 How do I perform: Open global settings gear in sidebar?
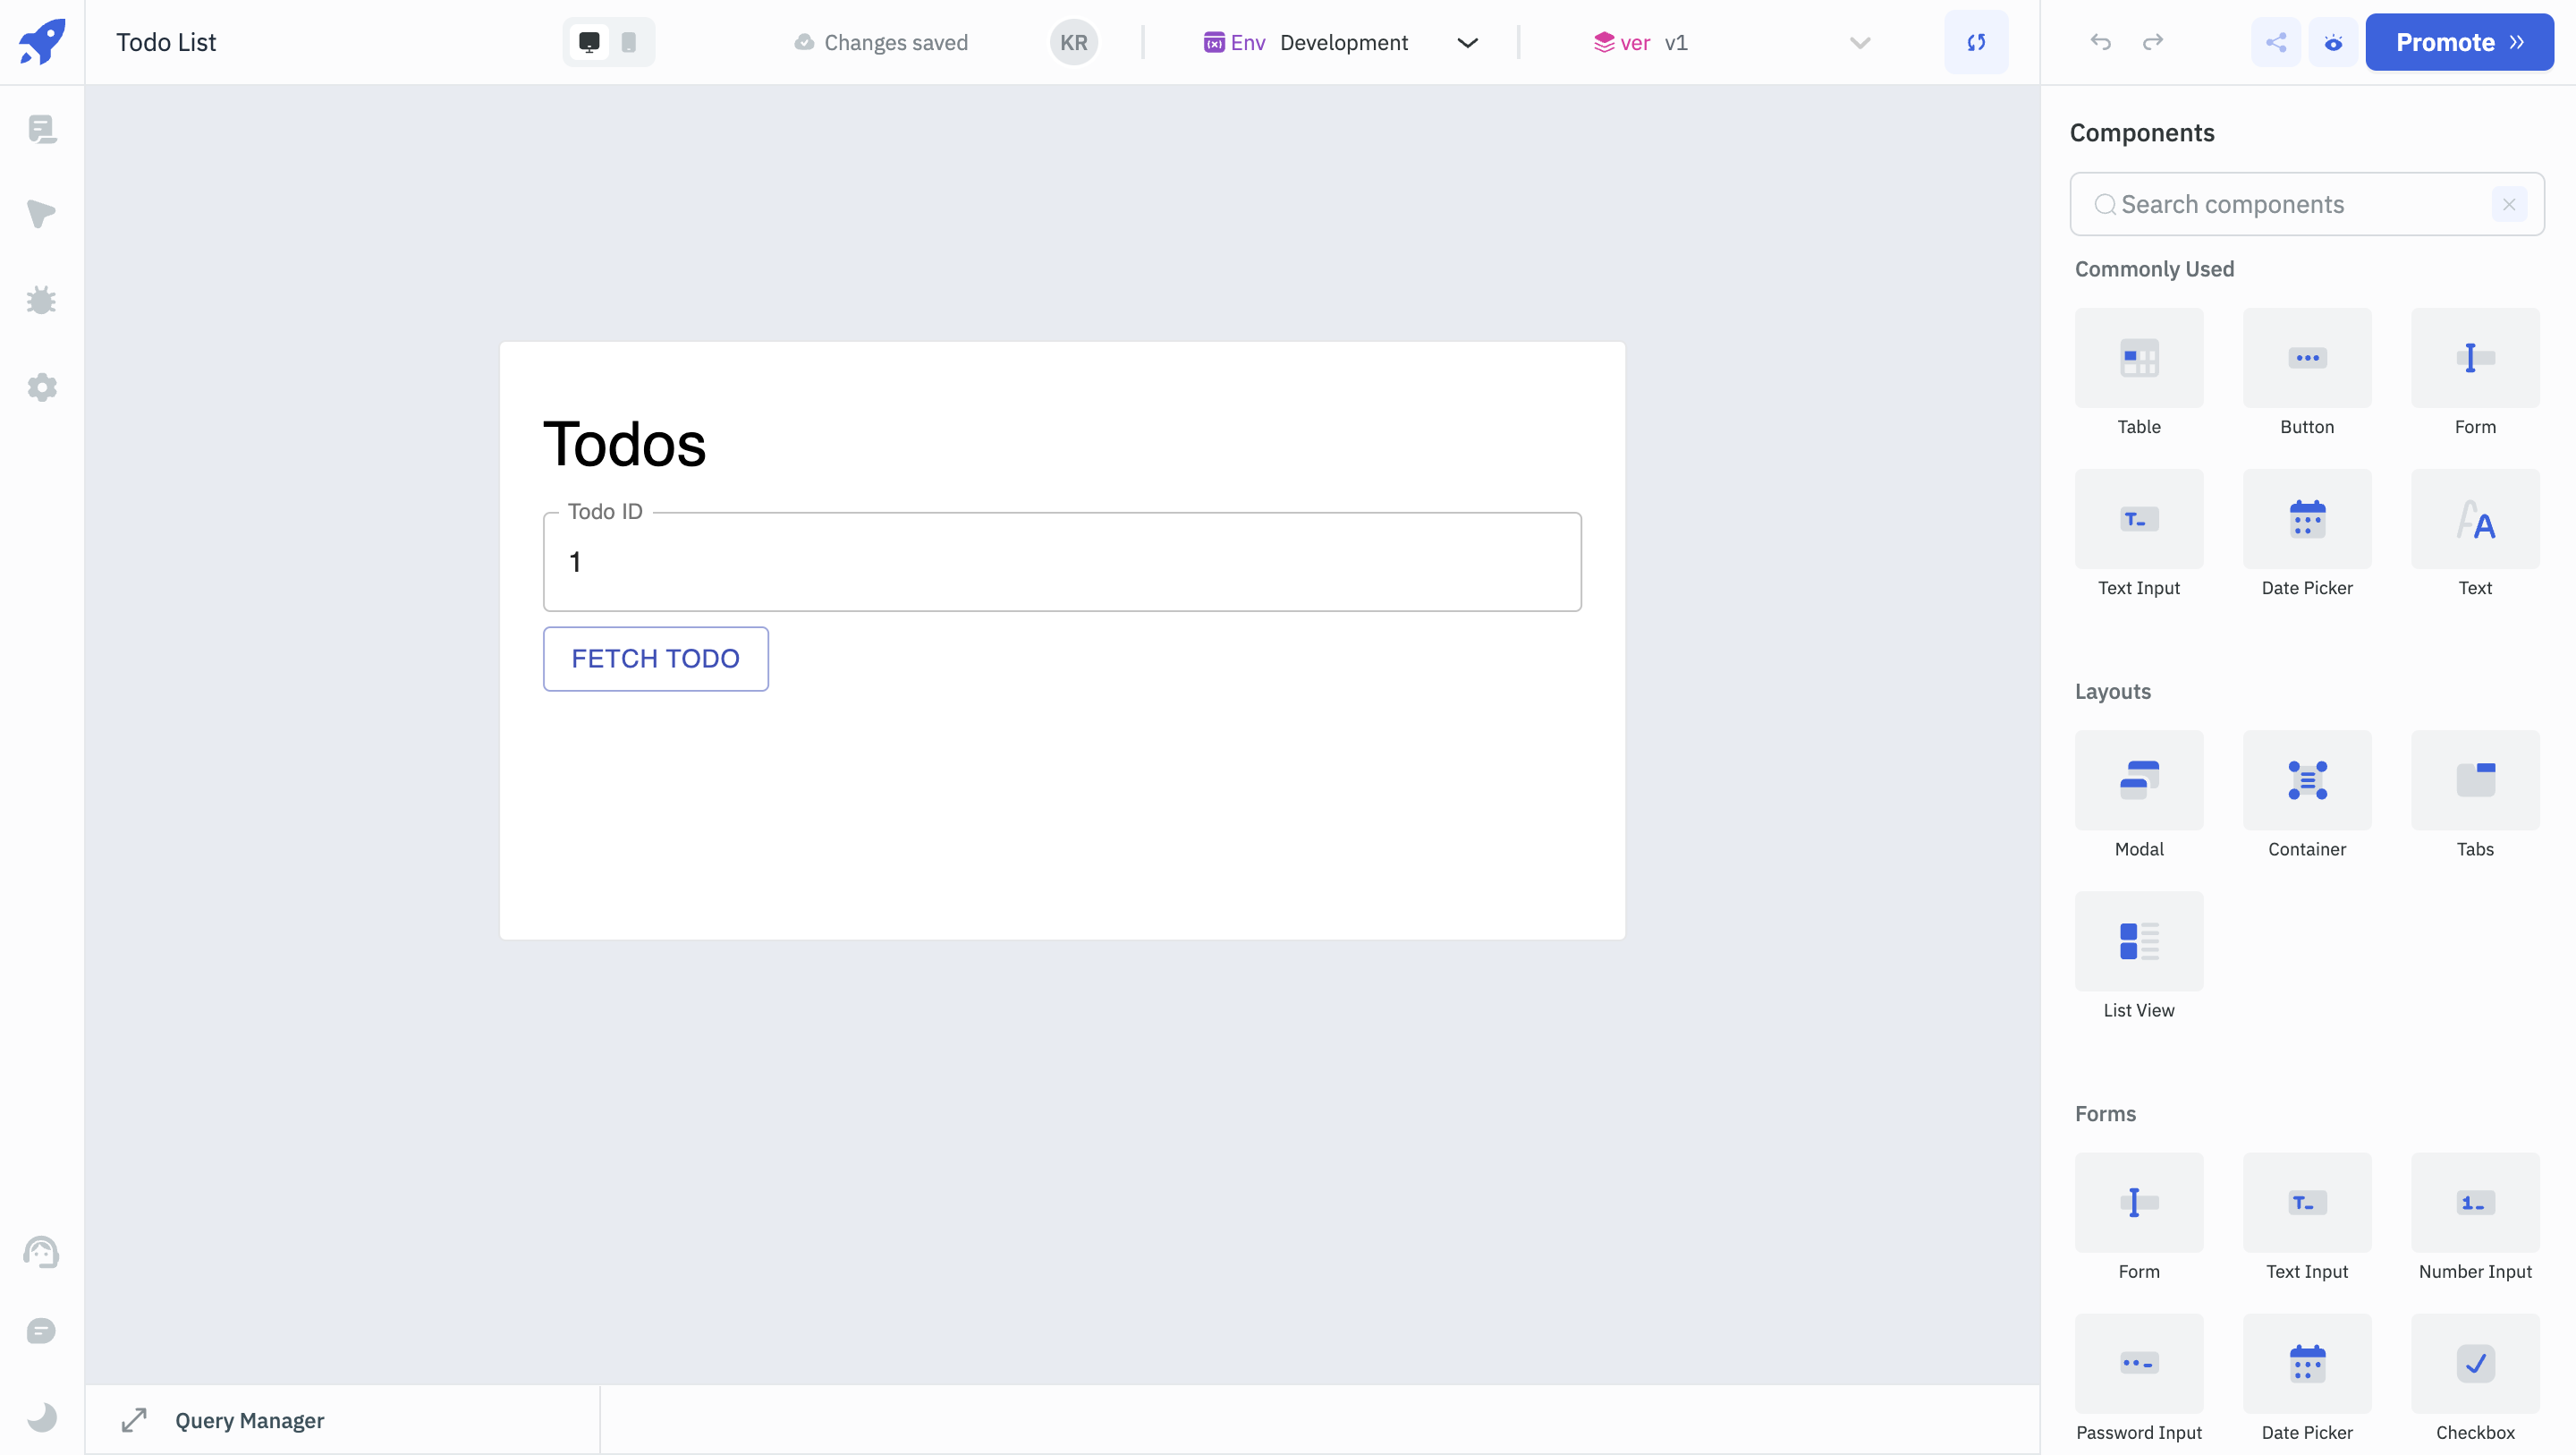42,387
